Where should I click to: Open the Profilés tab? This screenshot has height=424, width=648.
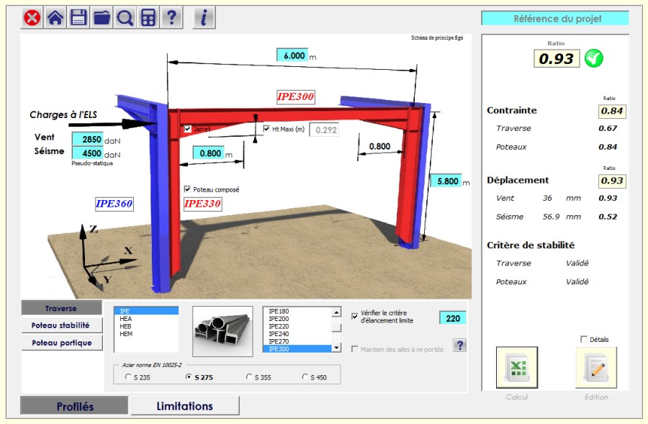click(75, 406)
